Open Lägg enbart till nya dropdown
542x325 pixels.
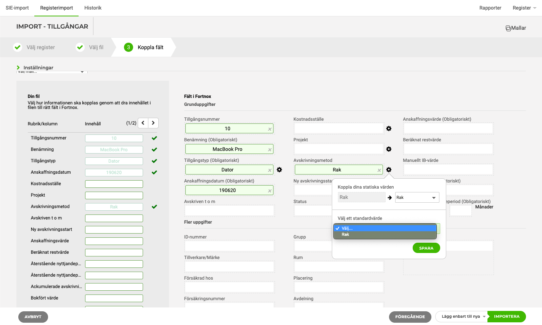(x=462, y=317)
